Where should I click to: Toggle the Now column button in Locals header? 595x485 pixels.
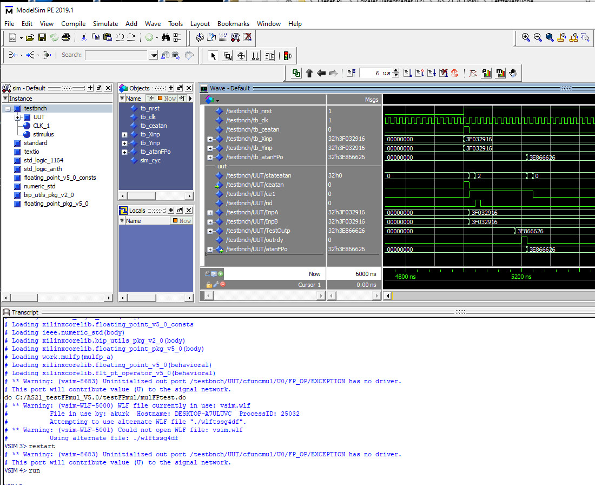pos(182,221)
